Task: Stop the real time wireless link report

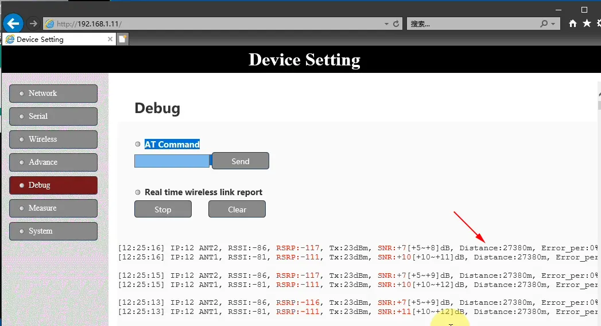Action: point(163,209)
